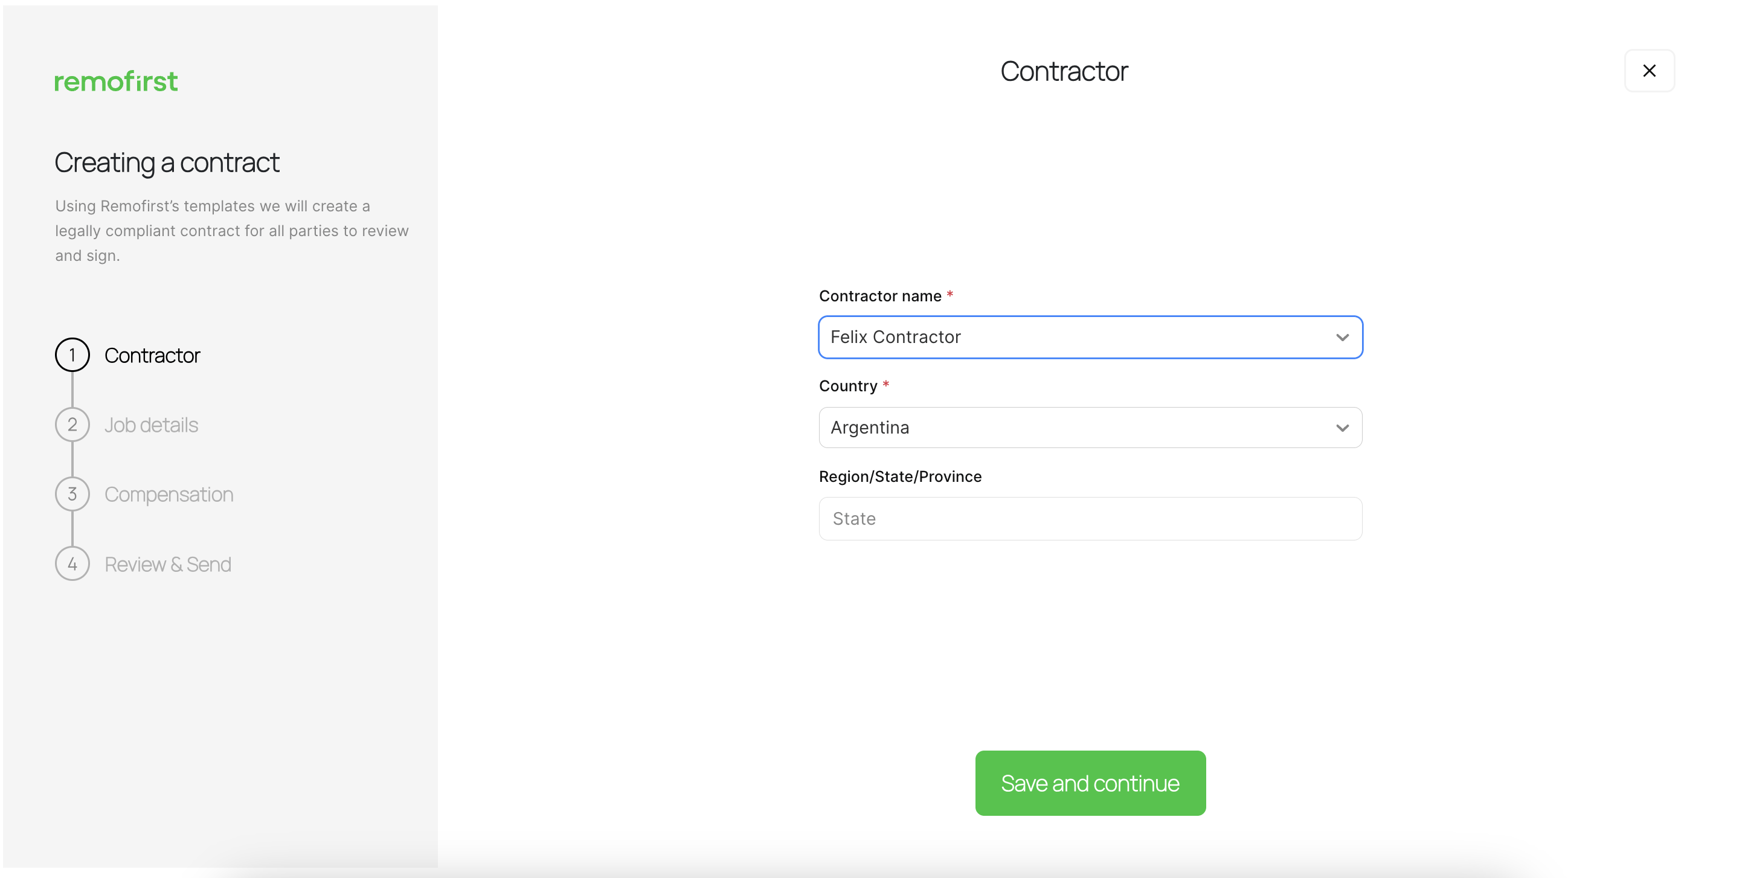The image size is (1748, 878).
Task: Click the State input field
Action: point(1090,518)
